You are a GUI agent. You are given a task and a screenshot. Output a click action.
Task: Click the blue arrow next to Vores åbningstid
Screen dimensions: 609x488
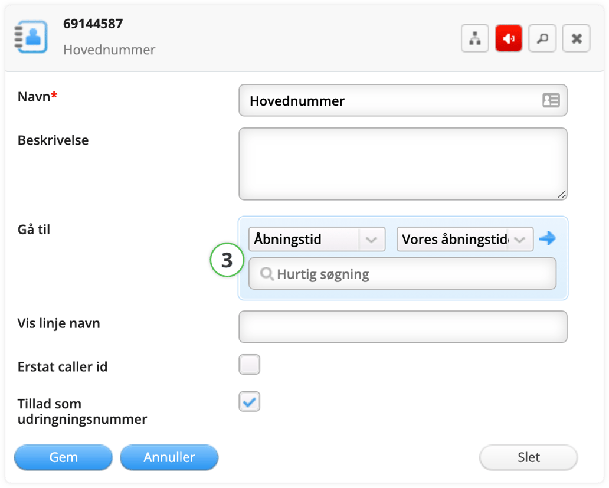[548, 238]
